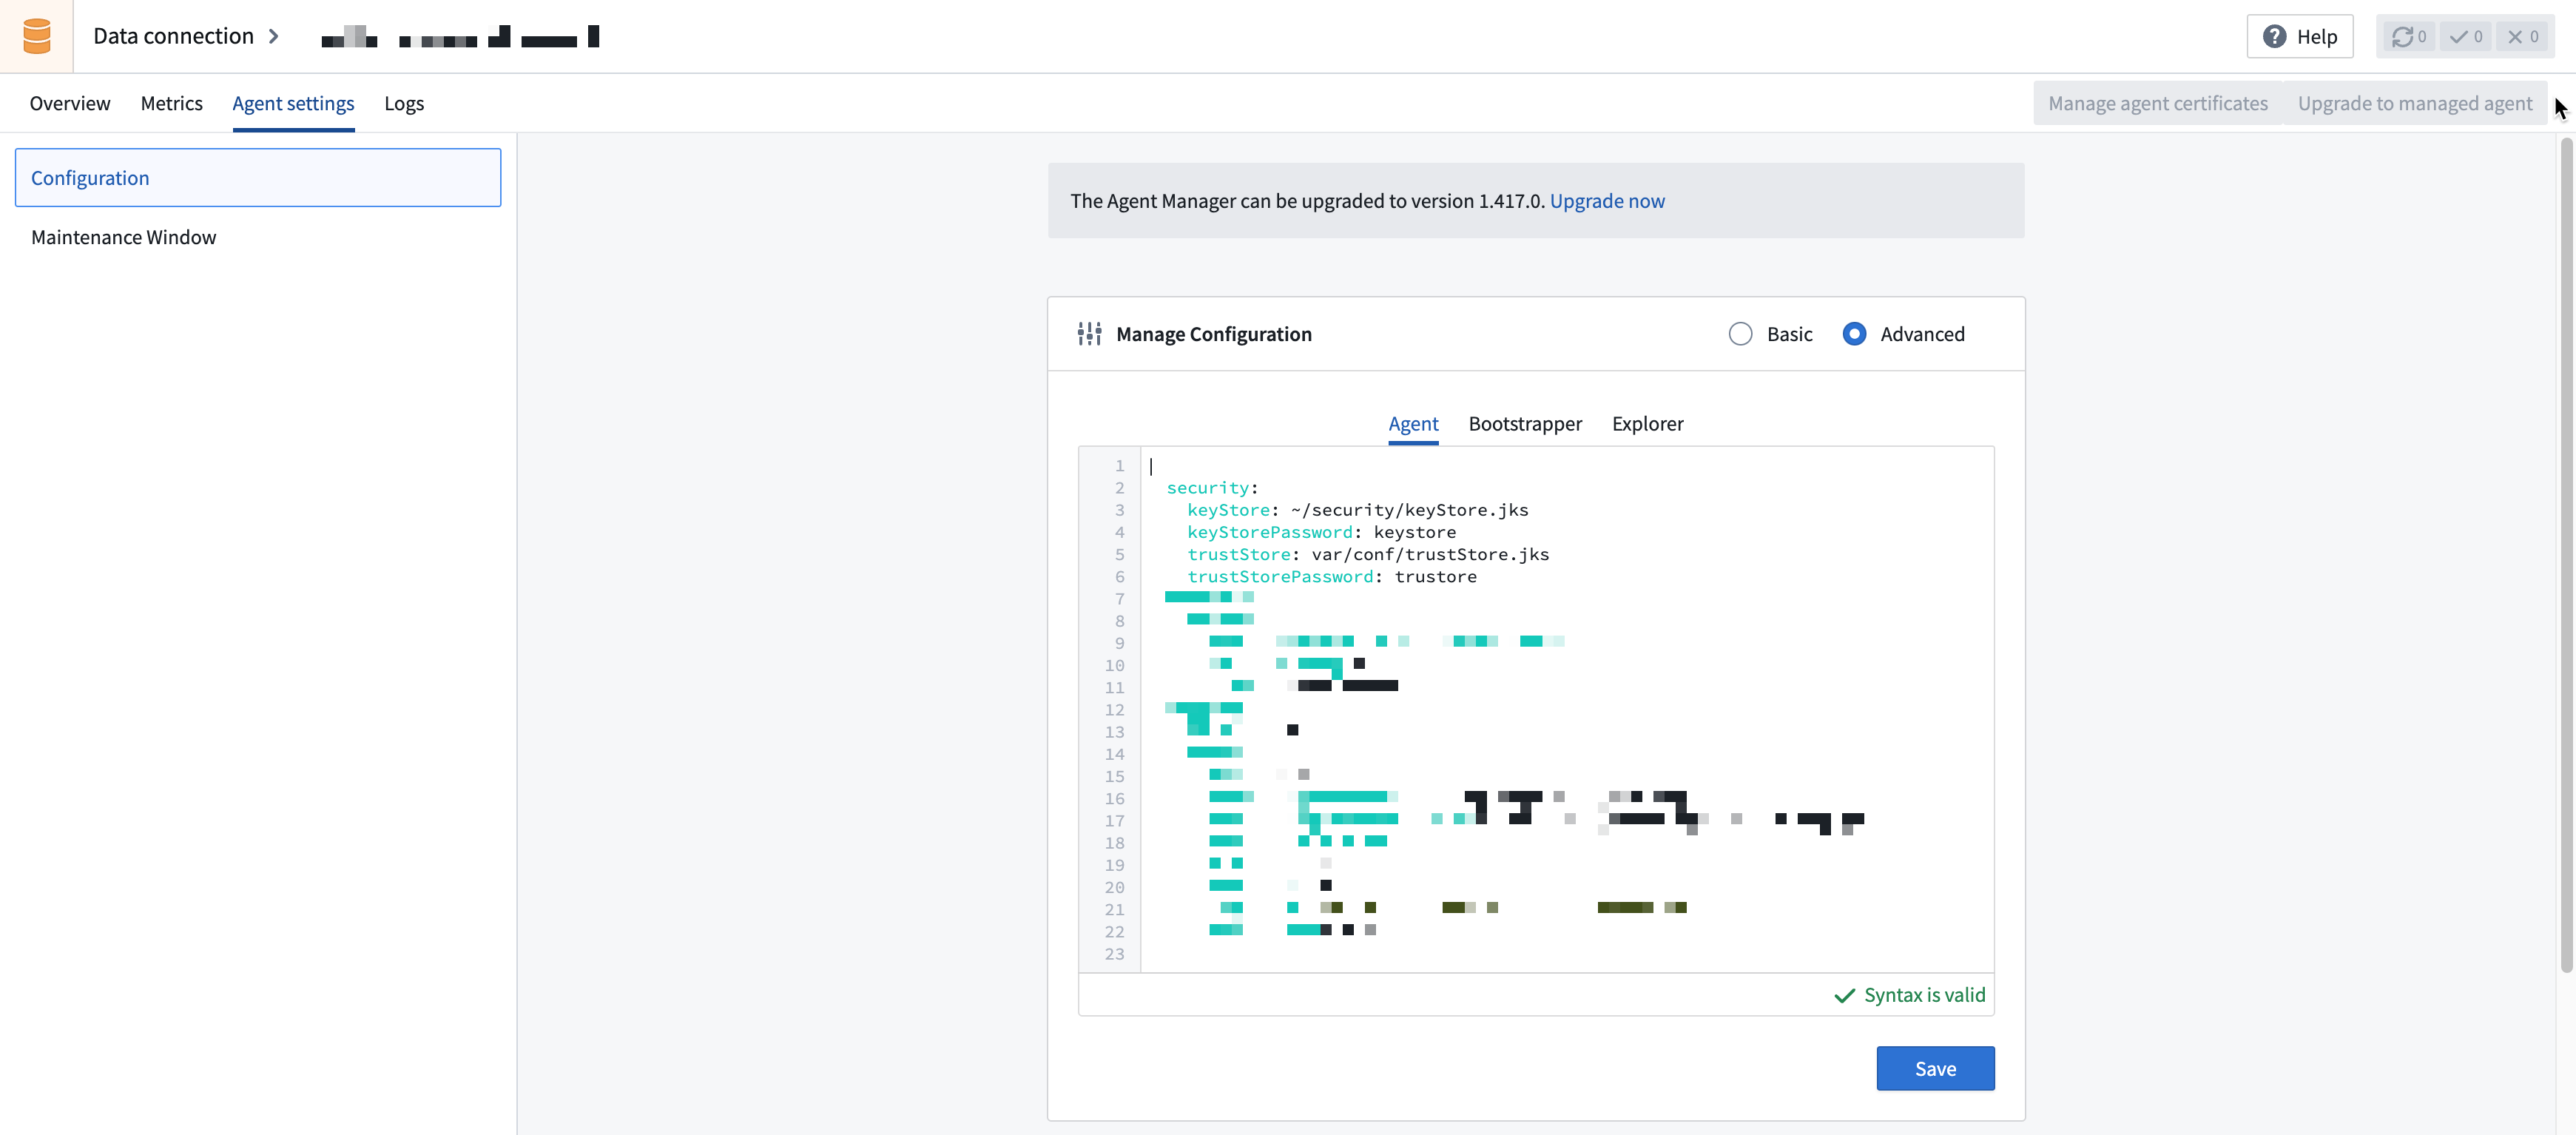The image size is (2576, 1135).
Task: Open the Help button
Action: (2299, 36)
